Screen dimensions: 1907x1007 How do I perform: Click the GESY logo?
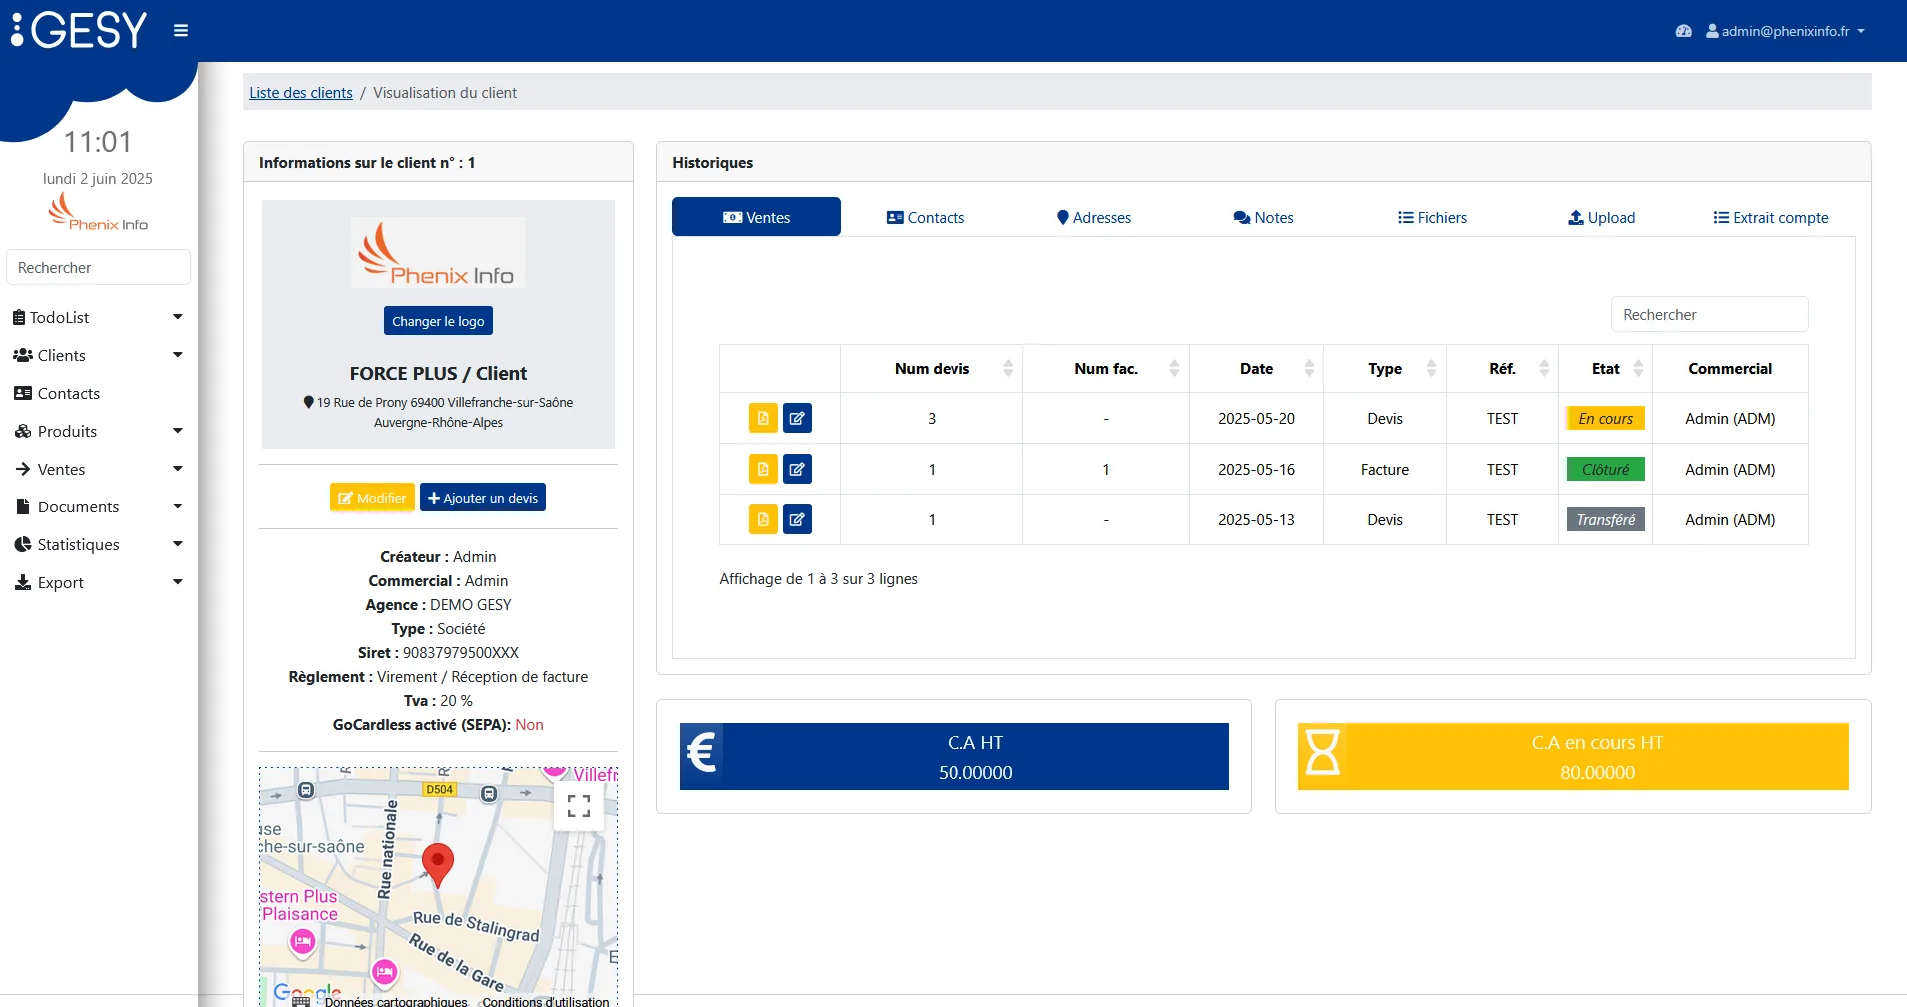[x=80, y=30]
